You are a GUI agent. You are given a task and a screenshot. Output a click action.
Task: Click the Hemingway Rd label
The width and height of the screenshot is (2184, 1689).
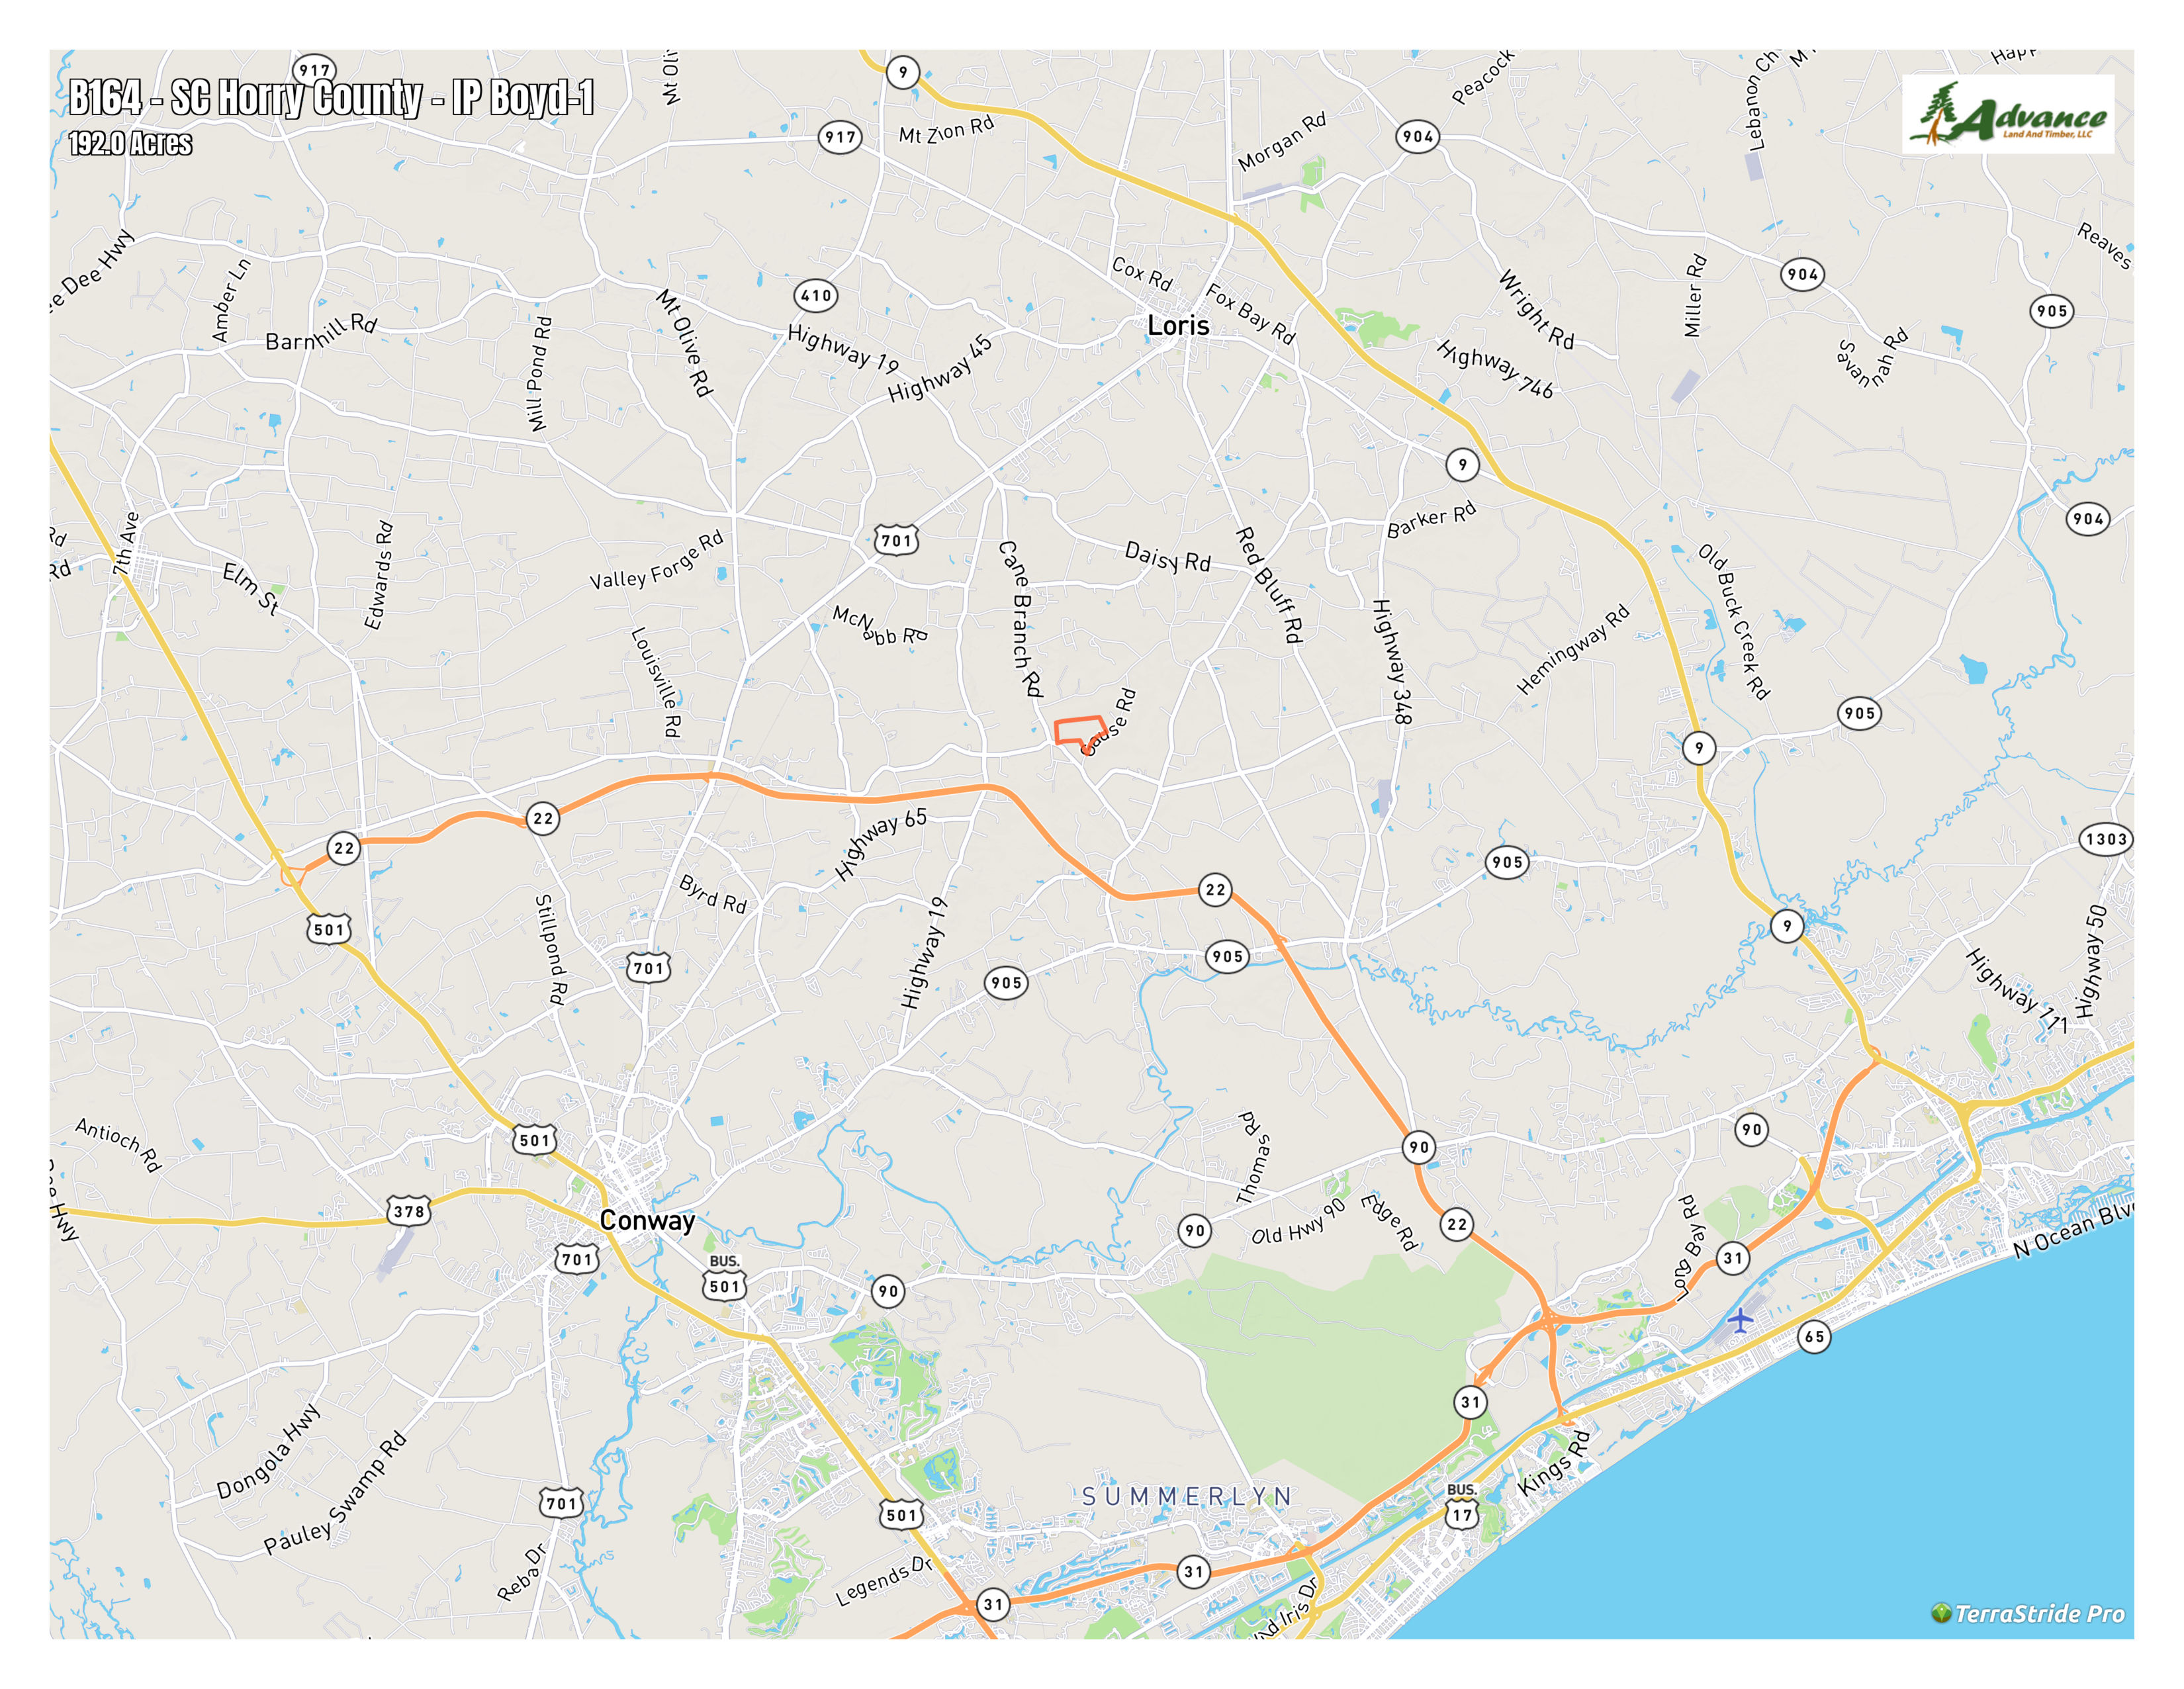tap(1573, 649)
